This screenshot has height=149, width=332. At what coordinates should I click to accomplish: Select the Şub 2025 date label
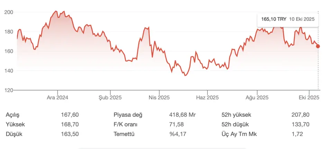[x=110, y=97]
